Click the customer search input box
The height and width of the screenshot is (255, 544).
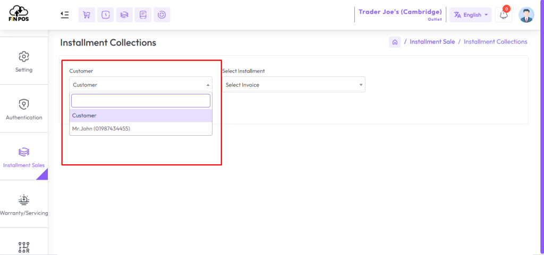click(141, 101)
